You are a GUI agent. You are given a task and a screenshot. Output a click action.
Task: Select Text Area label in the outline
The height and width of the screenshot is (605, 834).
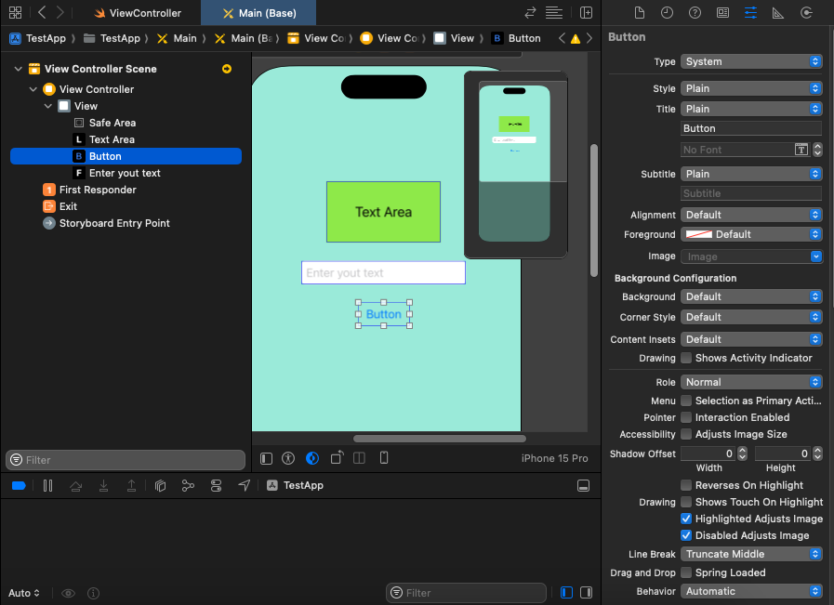[112, 139]
